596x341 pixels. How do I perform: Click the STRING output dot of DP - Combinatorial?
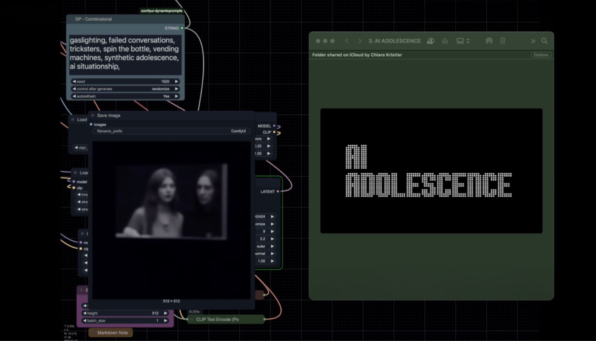pos(182,28)
